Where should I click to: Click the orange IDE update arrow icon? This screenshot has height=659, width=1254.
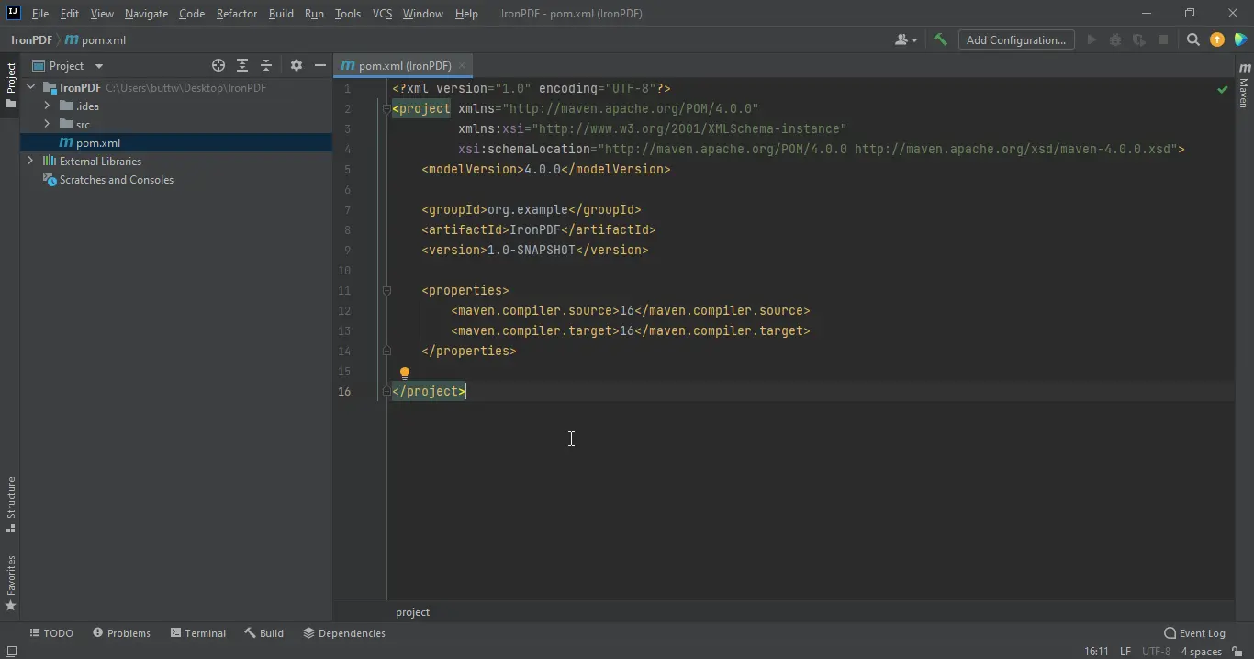click(x=1217, y=39)
